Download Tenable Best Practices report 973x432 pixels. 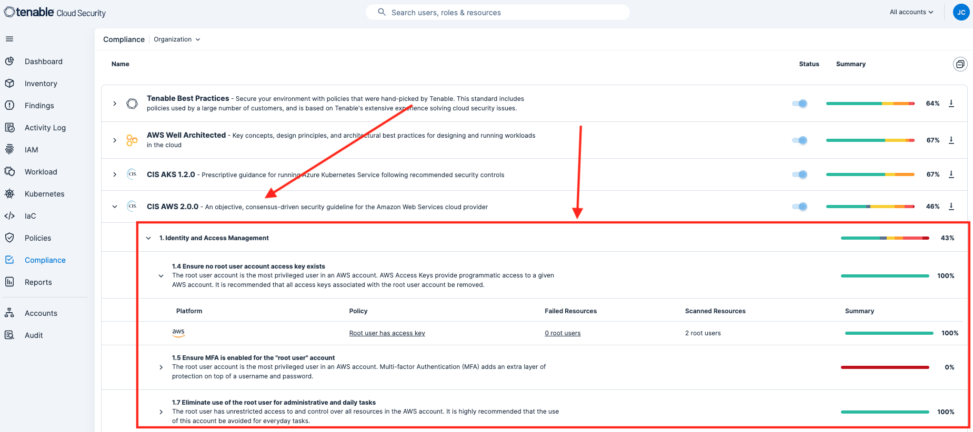click(x=951, y=104)
